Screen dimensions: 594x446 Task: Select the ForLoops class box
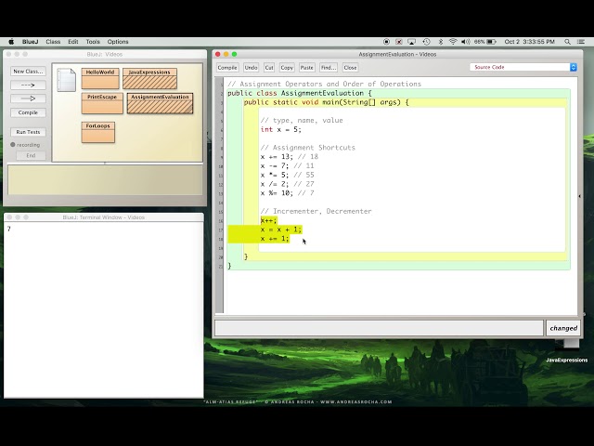click(x=97, y=132)
